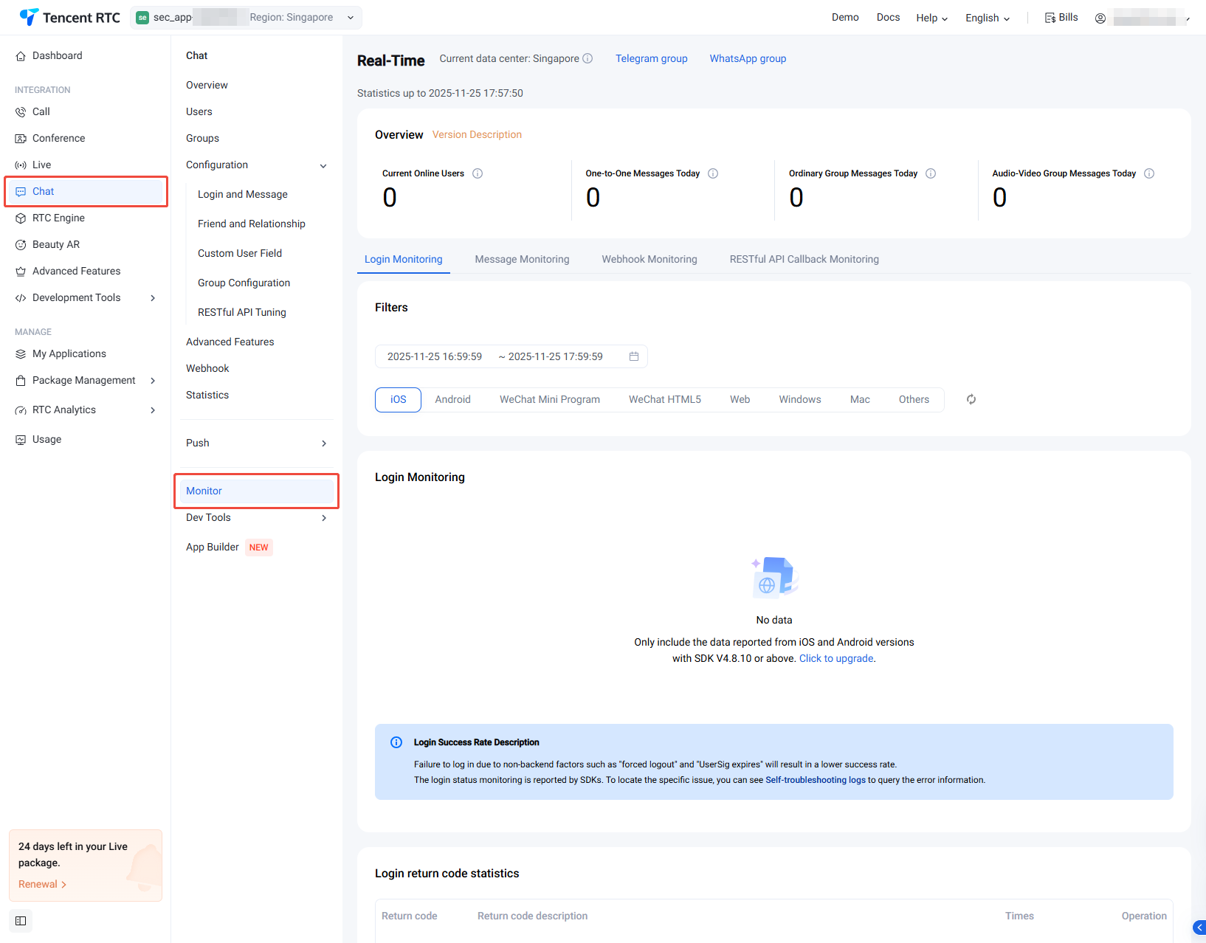Collapse the sidebar using bottom-left panel icon
The width and height of the screenshot is (1206, 943).
[x=21, y=921]
